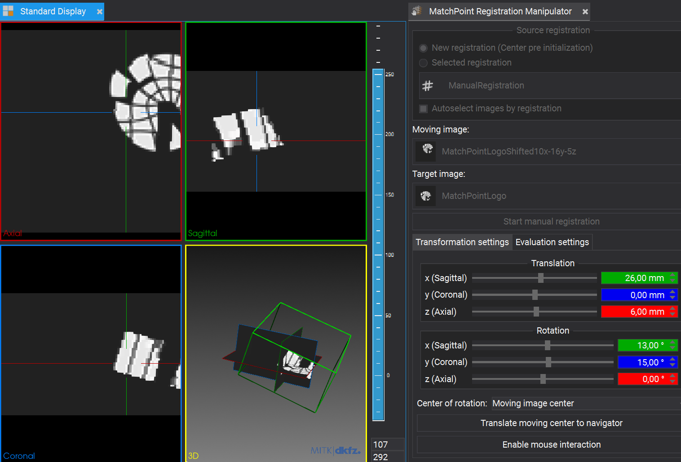Toggle Autoselect images by registration checkbox
This screenshot has width=681, height=462.
coord(423,108)
